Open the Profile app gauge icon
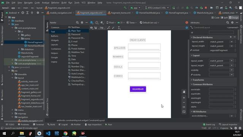The height and width of the screenshot is (137, 243). pyautogui.click(x=197, y=8)
